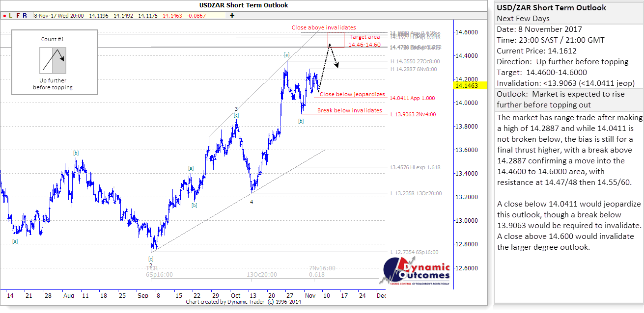Image resolution: width=644 pixels, height=313 pixels.
Task: Click the change value -0.0867
Action: point(196,16)
